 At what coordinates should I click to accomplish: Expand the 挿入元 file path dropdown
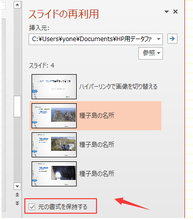158,39
